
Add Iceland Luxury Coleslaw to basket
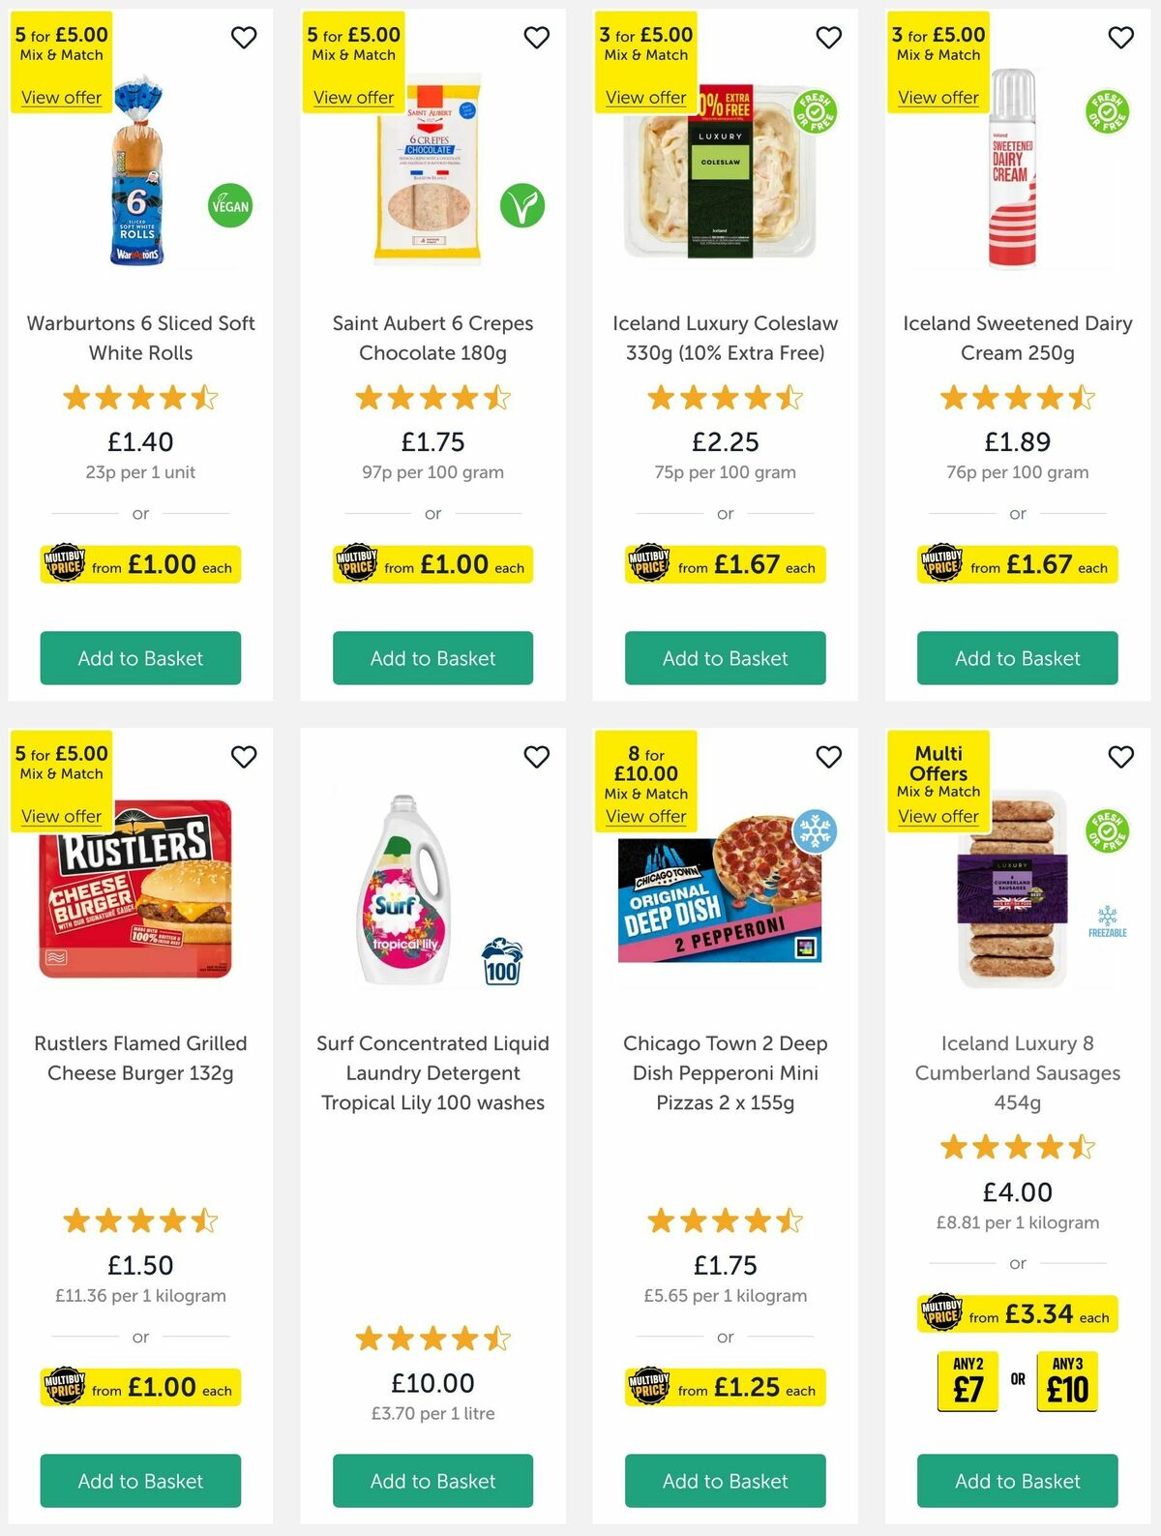pos(724,658)
